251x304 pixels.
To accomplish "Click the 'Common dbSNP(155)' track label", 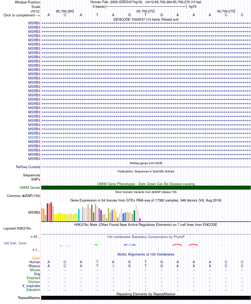I will (x=24, y=196).
